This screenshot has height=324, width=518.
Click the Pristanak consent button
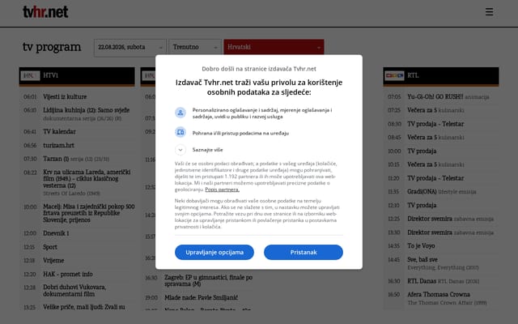click(x=304, y=252)
